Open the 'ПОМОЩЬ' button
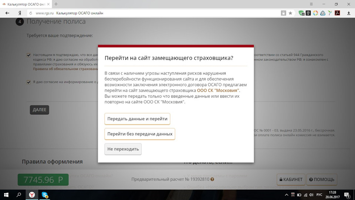355x200 pixels. (322, 180)
